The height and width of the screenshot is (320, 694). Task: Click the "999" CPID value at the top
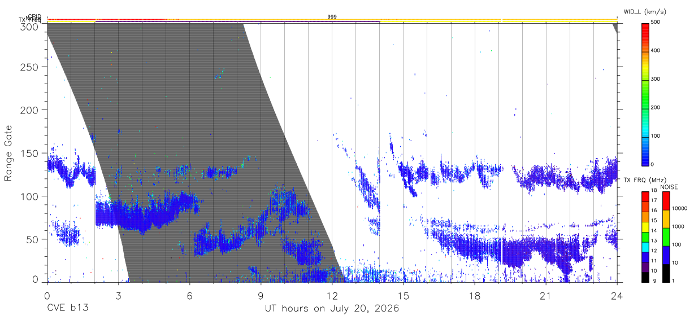pyautogui.click(x=332, y=17)
